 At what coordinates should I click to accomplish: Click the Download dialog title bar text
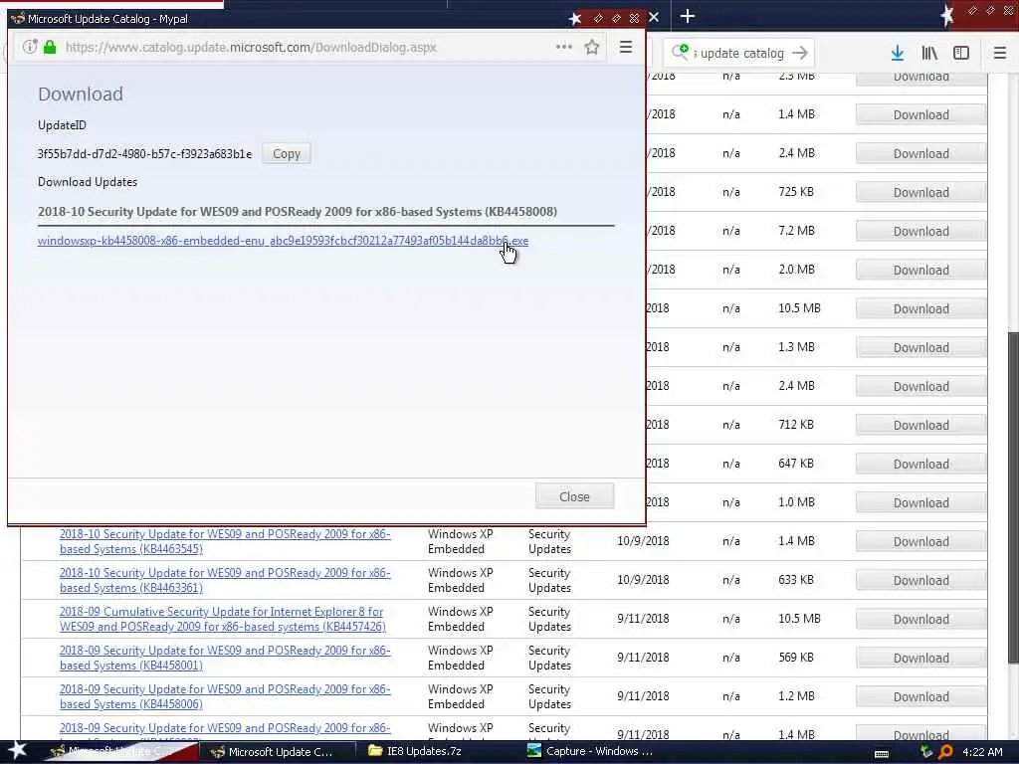coord(107,19)
